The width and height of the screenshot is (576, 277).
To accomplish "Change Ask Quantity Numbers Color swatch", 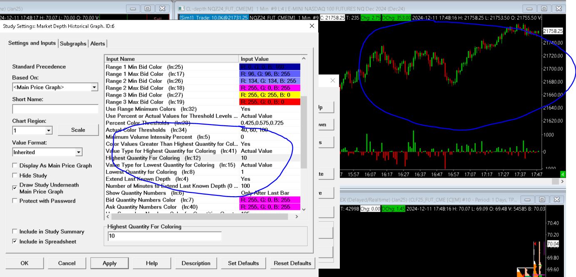I will point(270,207).
